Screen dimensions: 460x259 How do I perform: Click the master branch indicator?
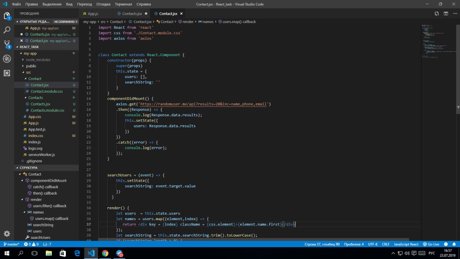tap(11, 244)
